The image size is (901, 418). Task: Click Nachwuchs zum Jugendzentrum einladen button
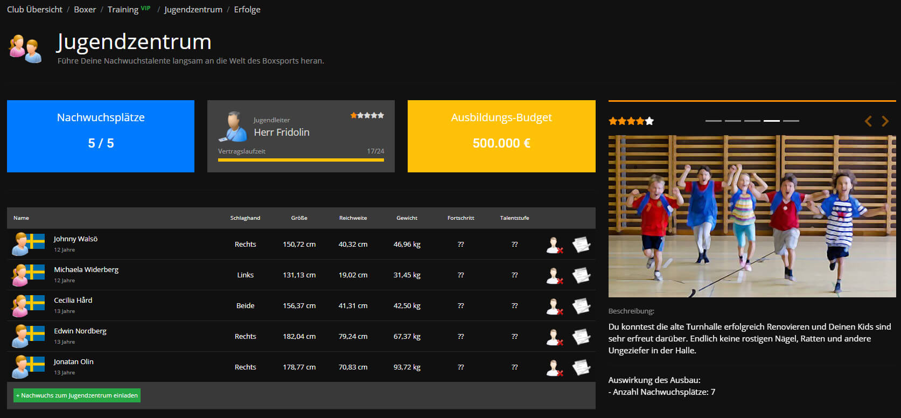click(77, 395)
